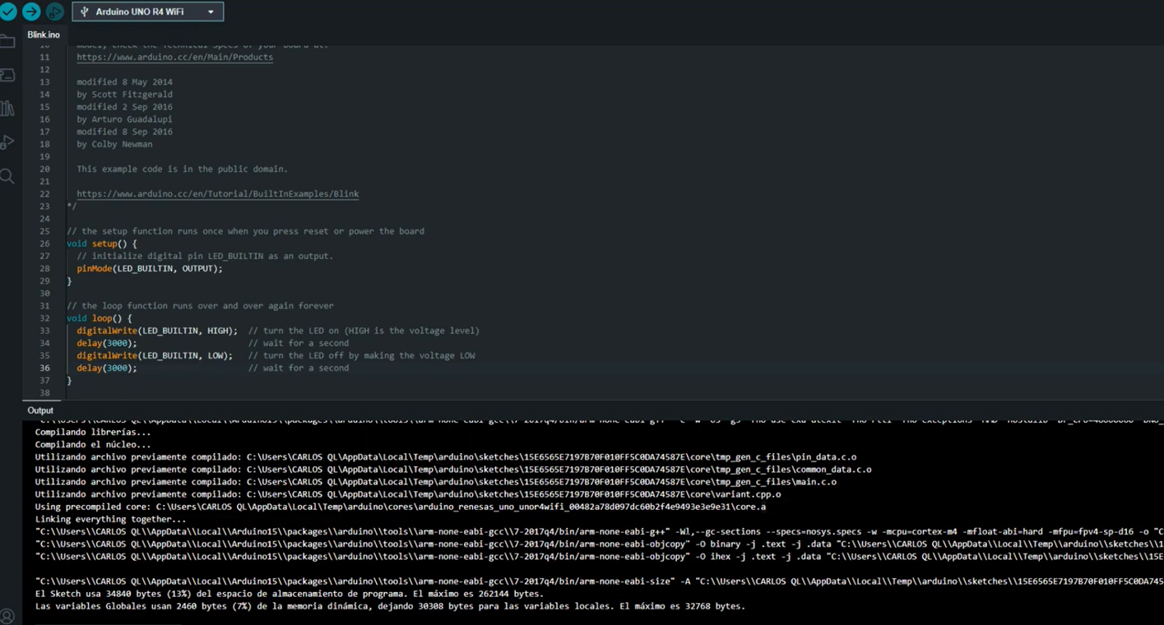Click 'turn the LED off by making the voltage LOW' comment
The image size is (1164, 625).
pos(362,355)
